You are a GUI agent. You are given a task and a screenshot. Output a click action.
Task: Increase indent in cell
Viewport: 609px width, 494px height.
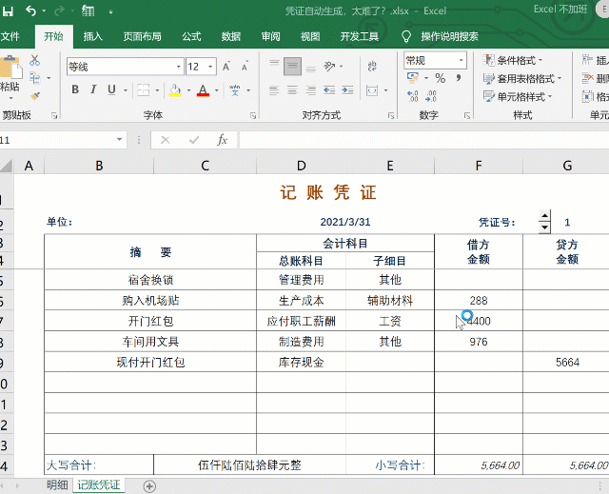(x=347, y=90)
